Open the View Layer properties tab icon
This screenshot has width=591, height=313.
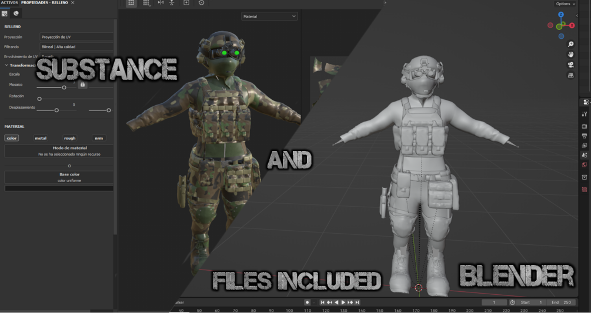pos(585,145)
